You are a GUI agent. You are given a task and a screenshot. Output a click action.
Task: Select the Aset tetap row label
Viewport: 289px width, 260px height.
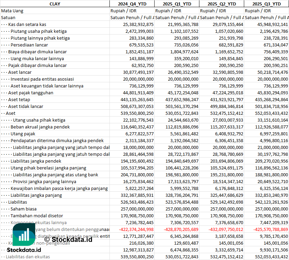coord(20,99)
